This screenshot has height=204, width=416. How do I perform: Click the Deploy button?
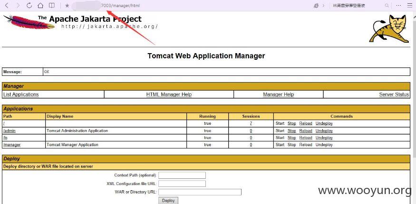click(x=168, y=201)
